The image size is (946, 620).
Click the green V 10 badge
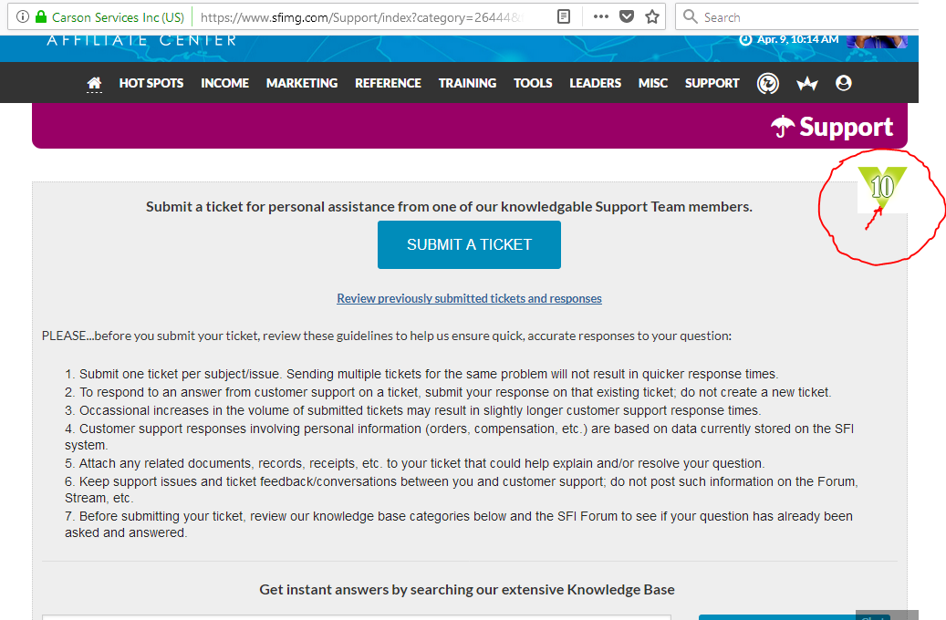[x=882, y=188]
